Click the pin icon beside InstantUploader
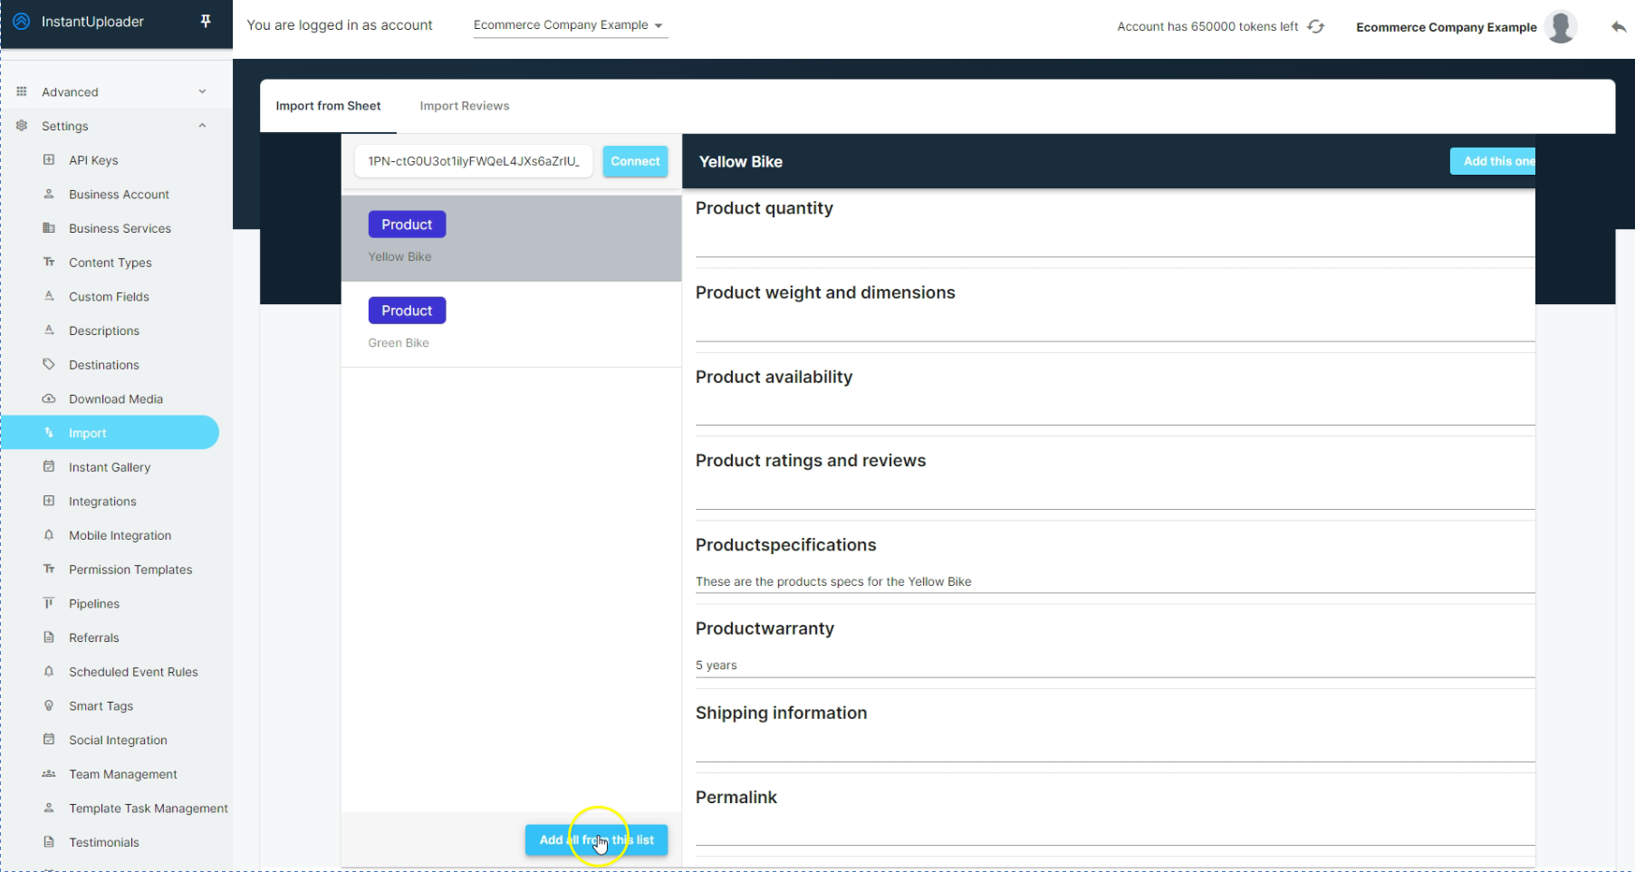Screen dimensions: 1635x872 (x=206, y=21)
